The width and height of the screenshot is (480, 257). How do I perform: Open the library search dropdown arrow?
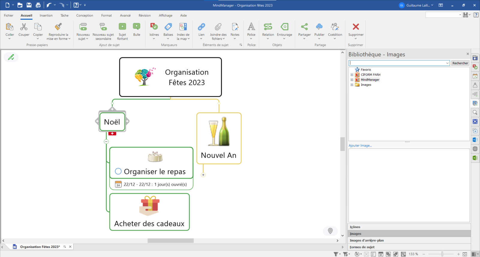447,63
